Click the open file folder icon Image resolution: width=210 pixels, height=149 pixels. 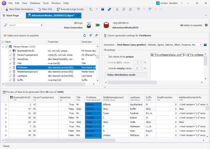tap(91, 9)
